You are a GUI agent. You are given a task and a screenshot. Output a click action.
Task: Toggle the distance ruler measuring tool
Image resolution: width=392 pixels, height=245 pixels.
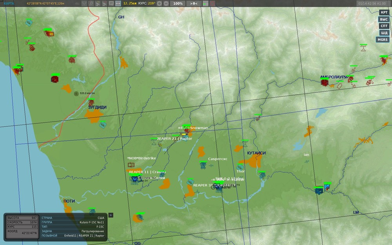(x=118, y=4)
